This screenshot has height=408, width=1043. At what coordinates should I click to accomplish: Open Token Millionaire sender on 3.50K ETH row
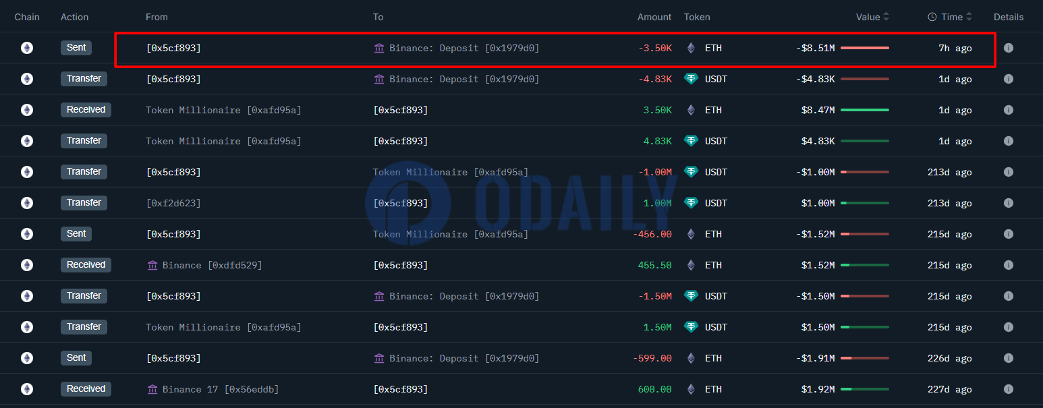223,110
